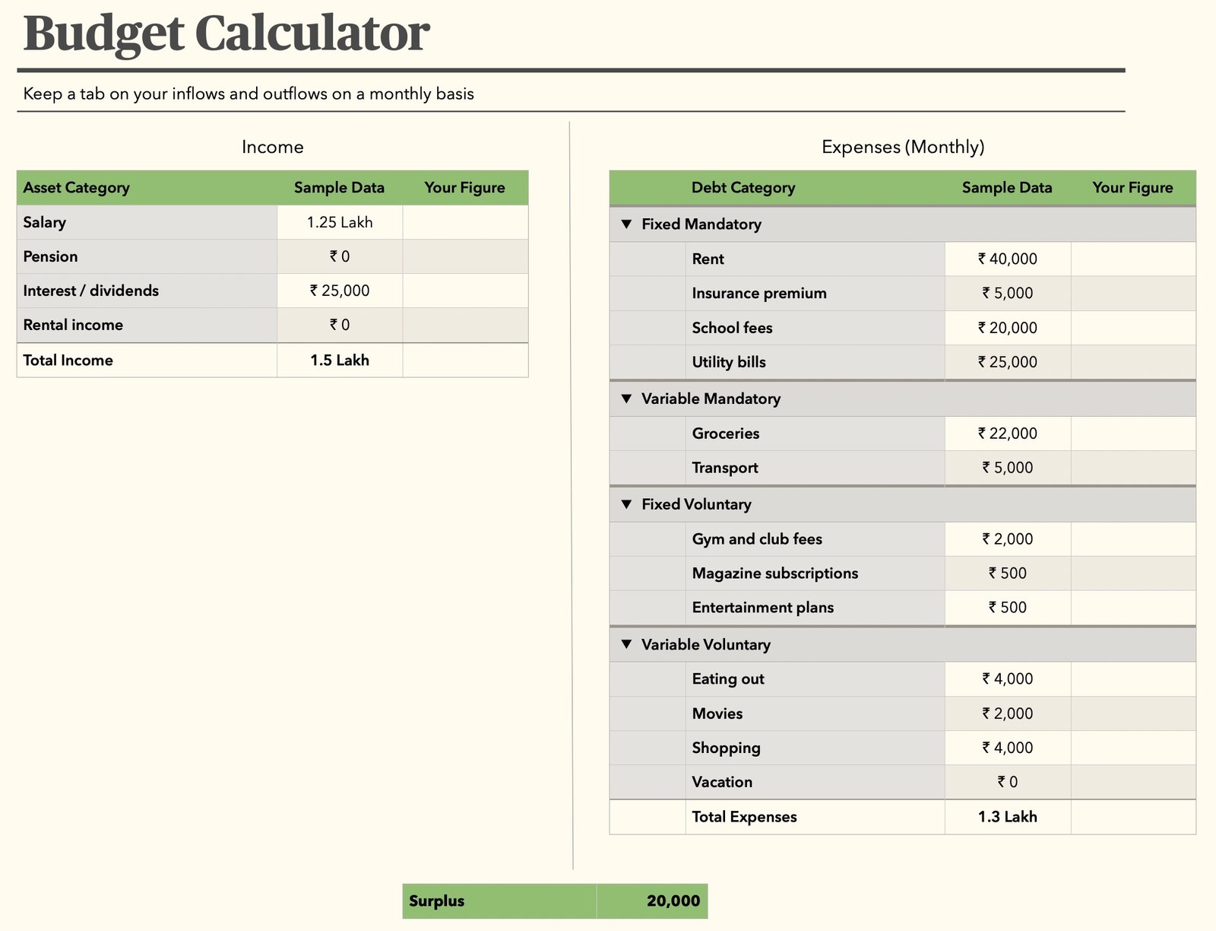Image resolution: width=1216 pixels, height=931 pixels.
Task: Click the Rent Your Figure cell
Action: click(1132, 259)
